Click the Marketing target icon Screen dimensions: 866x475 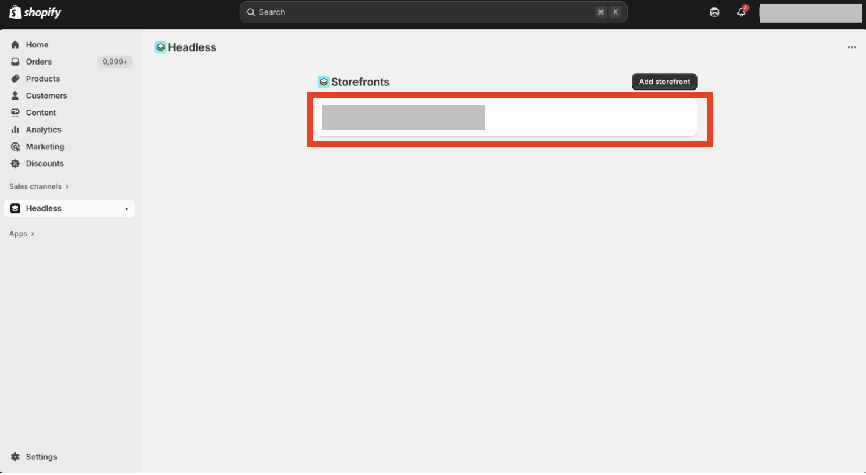point(15,147)
